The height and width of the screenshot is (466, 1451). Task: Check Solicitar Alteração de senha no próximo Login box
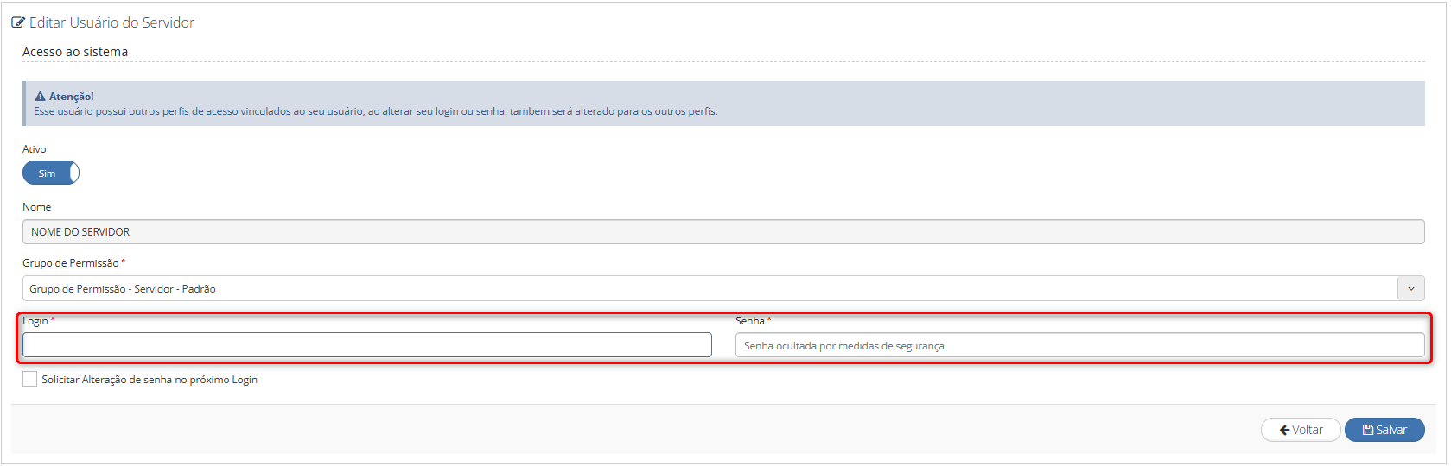click(30, 380)
